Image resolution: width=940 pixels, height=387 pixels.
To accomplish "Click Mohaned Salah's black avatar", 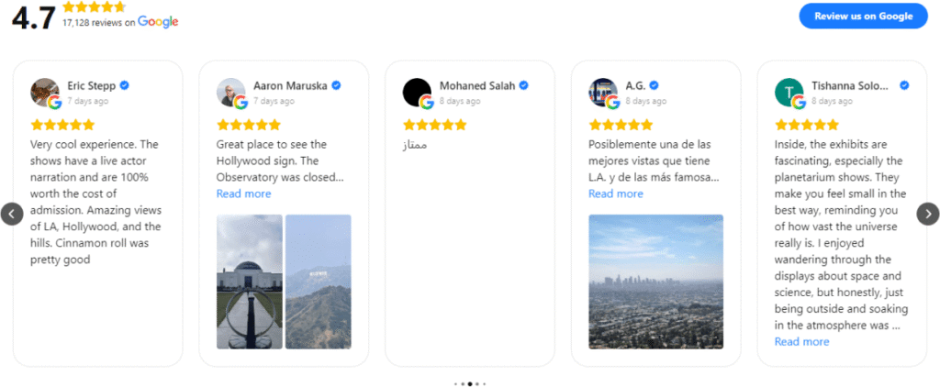I will [417, 92].
